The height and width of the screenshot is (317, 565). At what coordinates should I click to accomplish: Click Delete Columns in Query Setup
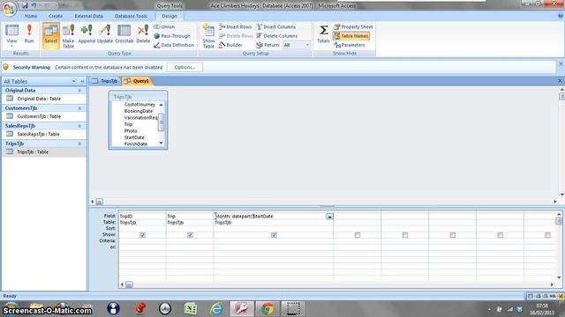276,36
